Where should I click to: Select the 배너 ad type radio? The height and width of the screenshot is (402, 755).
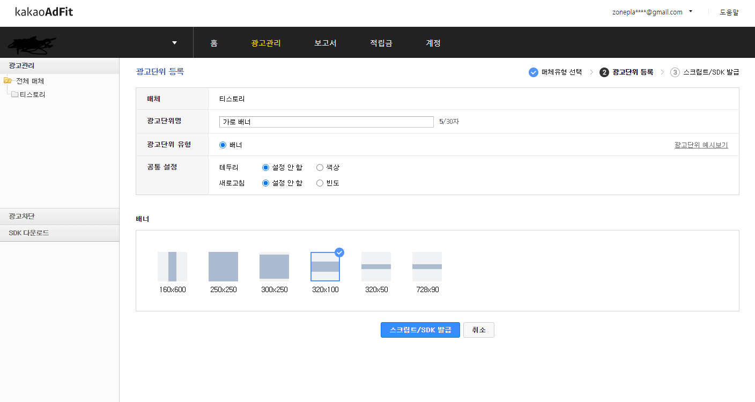pyautogui.click(x=223, y=145)
